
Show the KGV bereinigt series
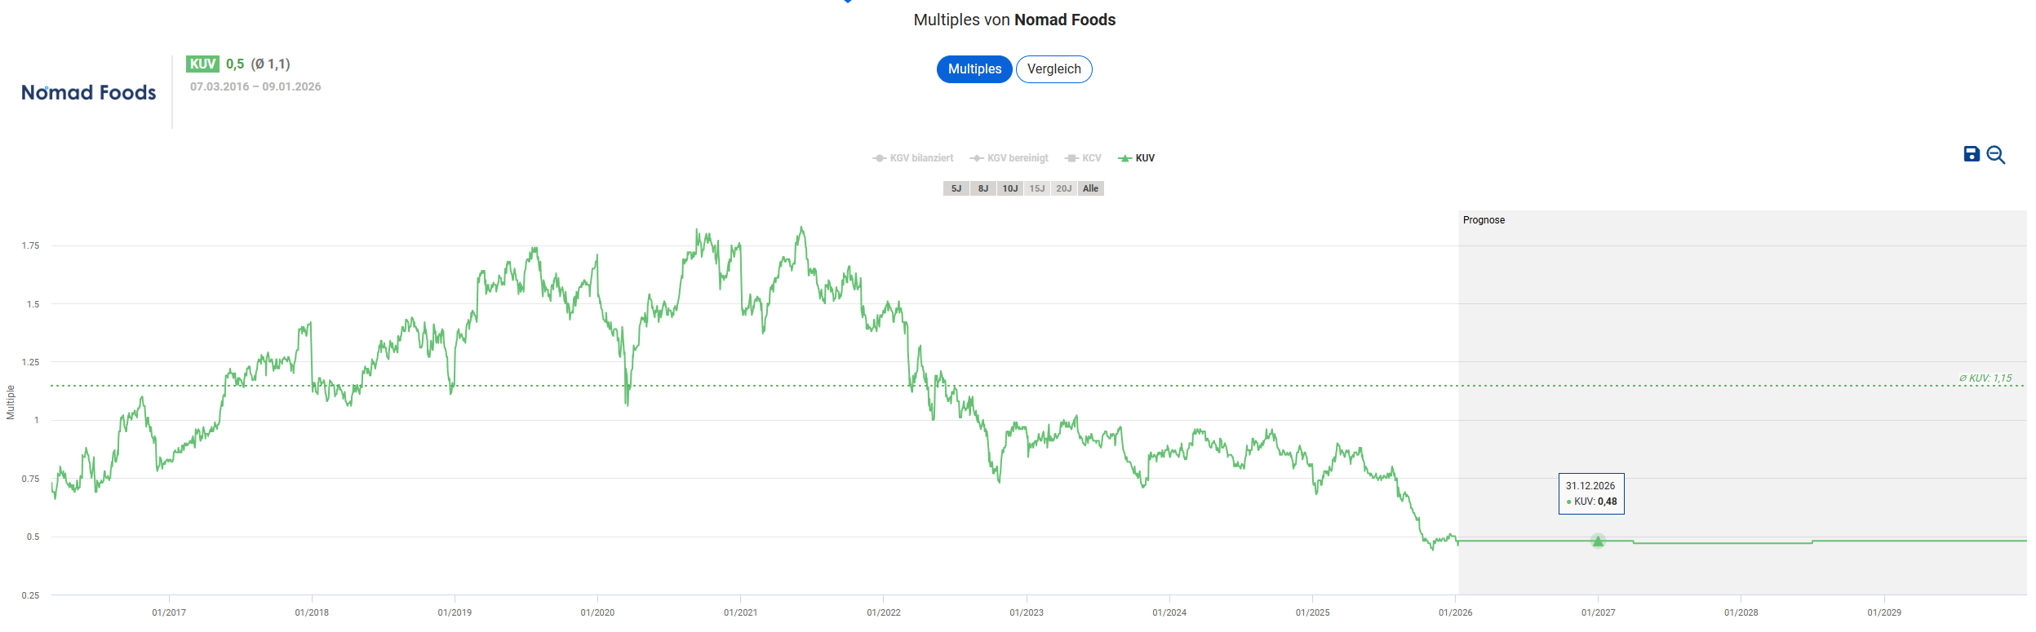pos(1009,158)
